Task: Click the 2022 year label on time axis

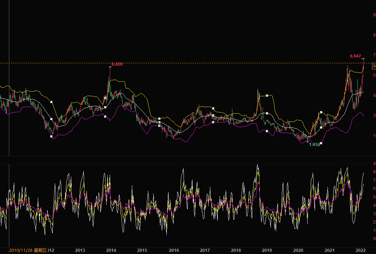Action: pyautogui.click(x=361, y=250)
